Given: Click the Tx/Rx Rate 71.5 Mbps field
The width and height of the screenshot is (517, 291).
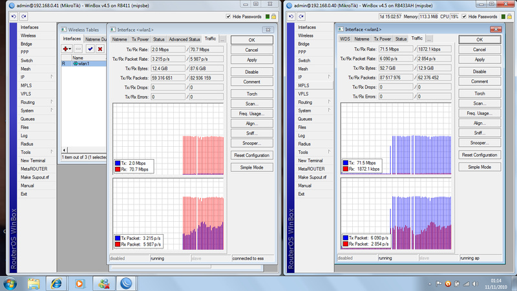Looking at the screenshot, I should [397, 49].
